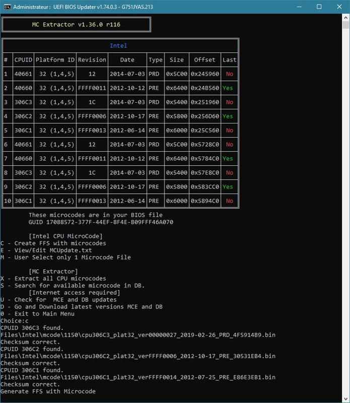Maximize the UEFI BIOS Updater window
This screenshot has height=403, width=350.
319,7
